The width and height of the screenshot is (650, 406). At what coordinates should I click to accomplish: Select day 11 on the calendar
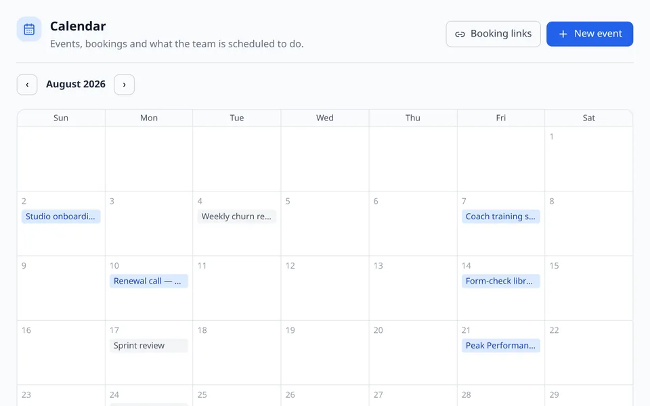tap(237, 288)
